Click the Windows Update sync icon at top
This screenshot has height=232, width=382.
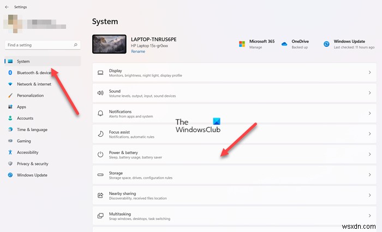tap(326, 44)
